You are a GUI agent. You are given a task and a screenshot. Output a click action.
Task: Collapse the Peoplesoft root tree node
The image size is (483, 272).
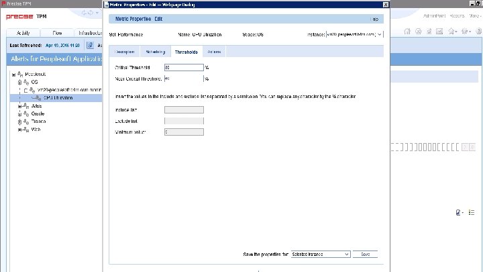(13, 75)
